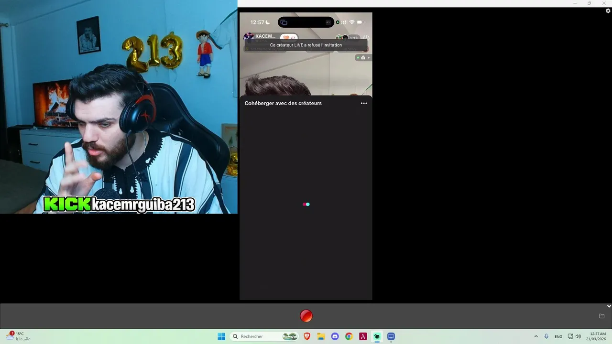
Task: Show hidden system tray icons
Action: [x=536, y=336]
